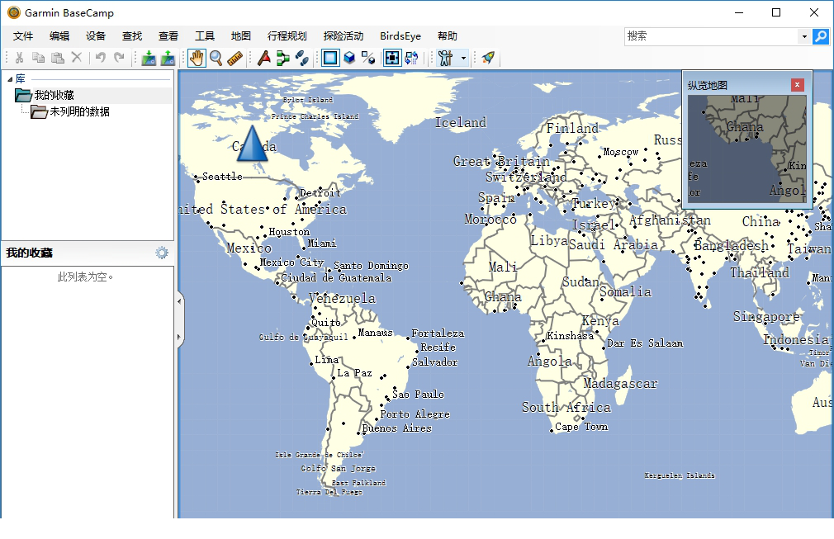
Task: Open the 帮助 menu
Action: pyautogui.click(x=448, y=36)
